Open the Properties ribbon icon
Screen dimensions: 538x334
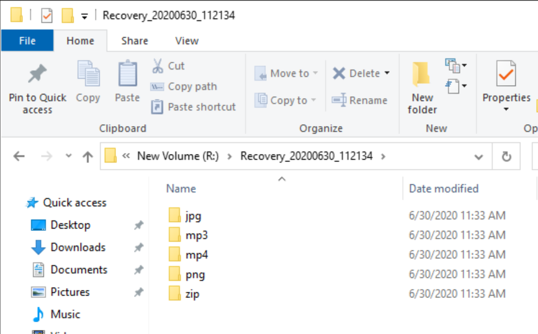506,76
